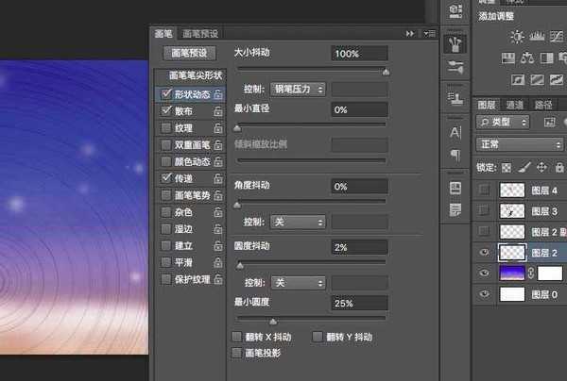This screenshot has height=381, width=567.
Task: Open brush panel flyout menu icon
Action: [x=430, y=34]
